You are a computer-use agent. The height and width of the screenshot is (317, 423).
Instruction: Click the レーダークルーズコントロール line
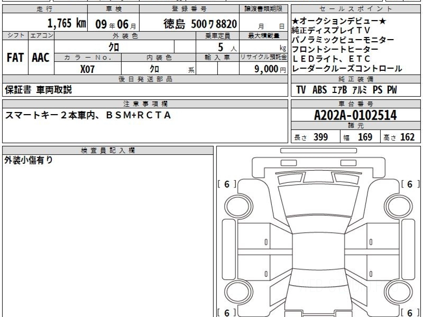tap(347, 68)
